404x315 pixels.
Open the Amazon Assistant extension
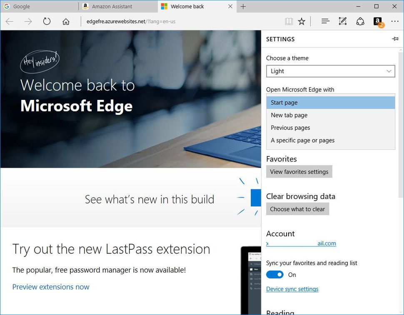click(x=377, y=21)
